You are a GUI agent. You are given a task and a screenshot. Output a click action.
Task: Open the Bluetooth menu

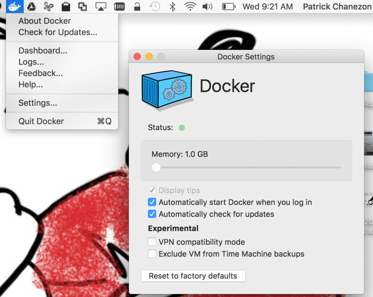point(172,7)
